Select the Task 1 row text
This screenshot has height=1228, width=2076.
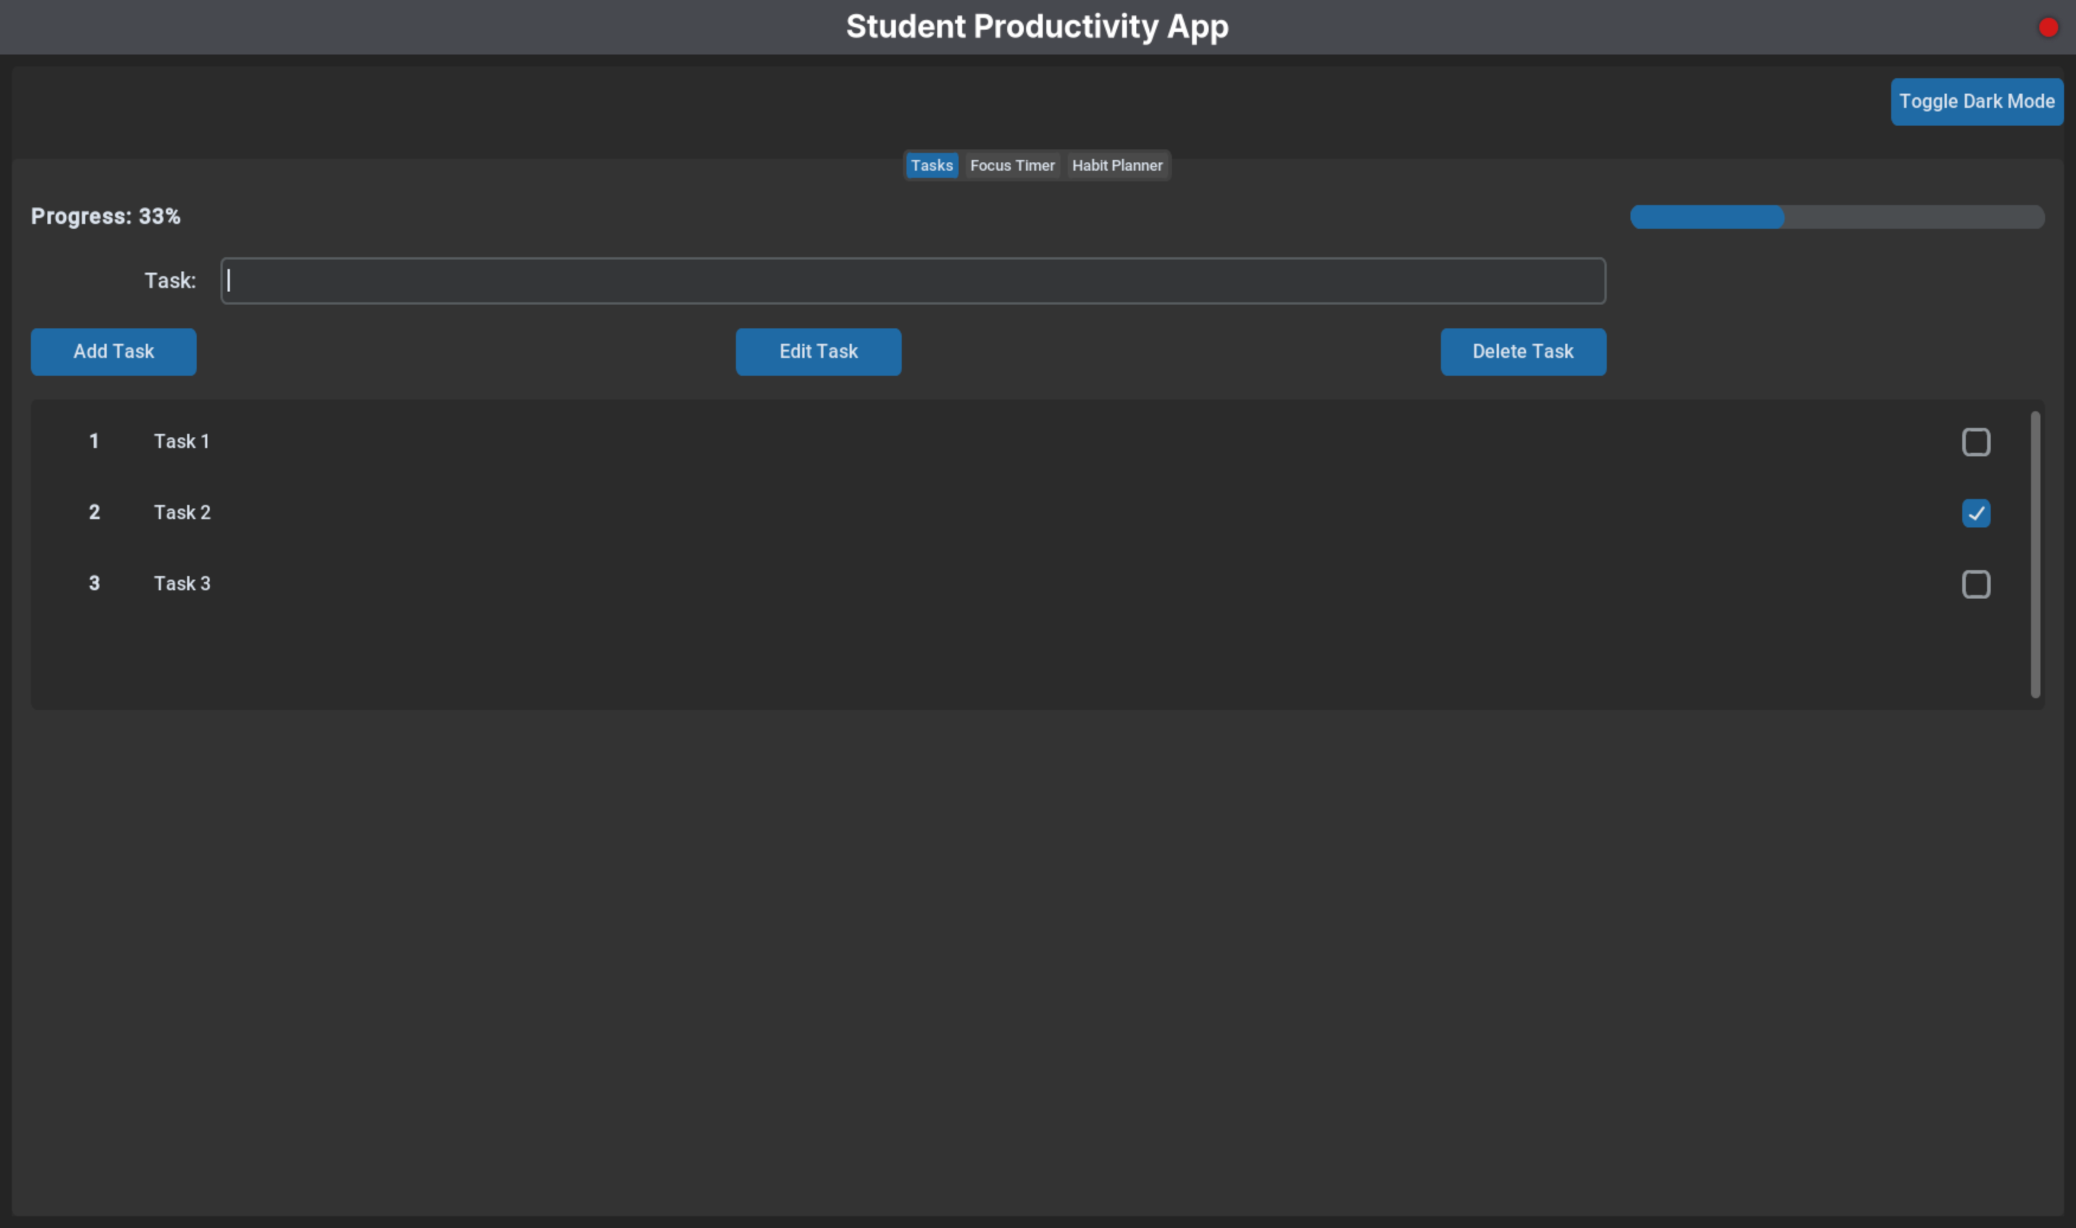point(181,442)
